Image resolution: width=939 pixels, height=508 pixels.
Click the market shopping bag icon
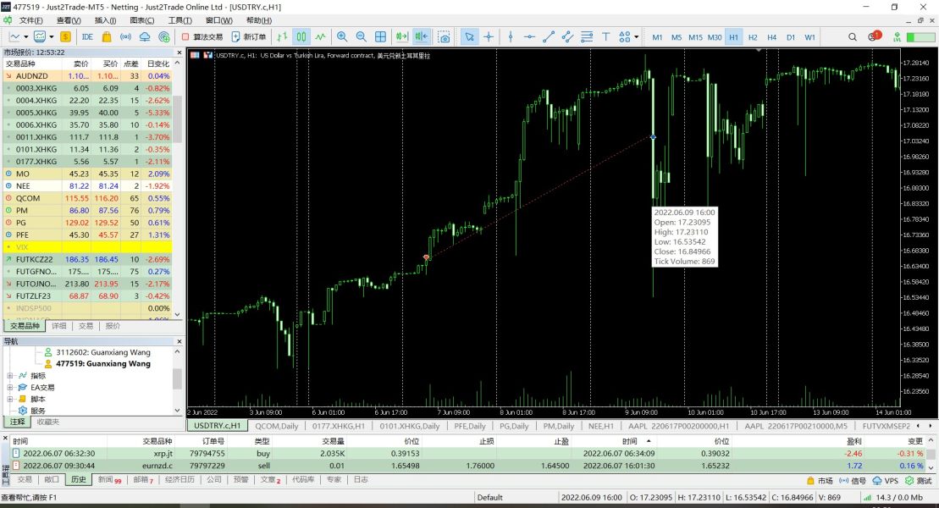(x=107, y=37)
